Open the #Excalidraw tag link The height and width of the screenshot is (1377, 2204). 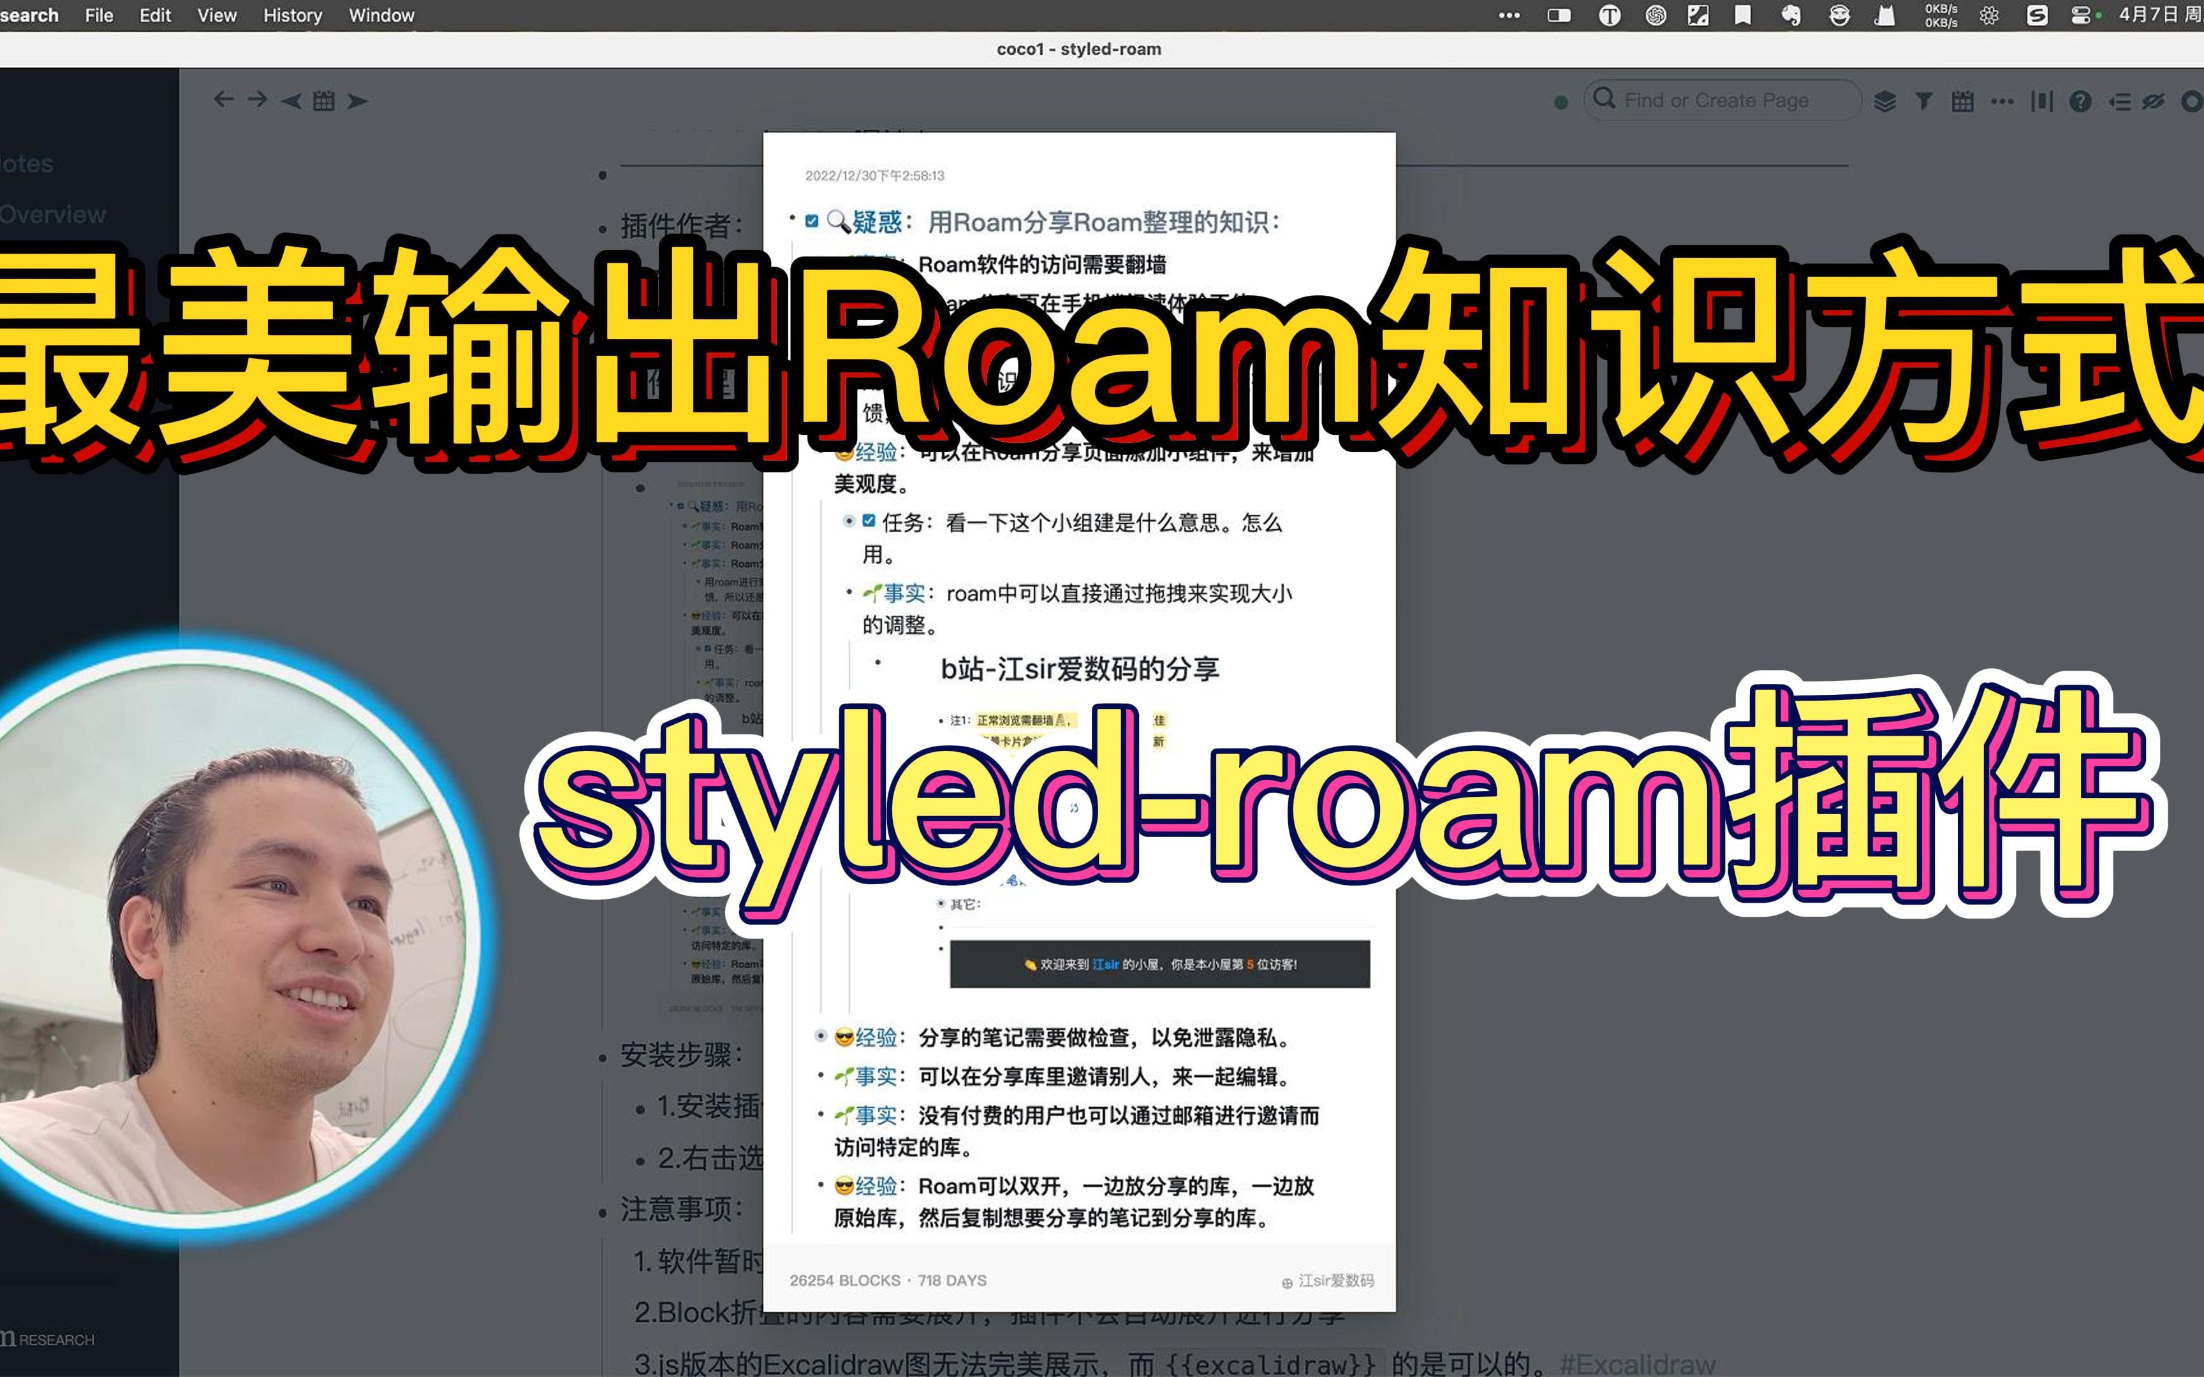pos(1638,1364)
